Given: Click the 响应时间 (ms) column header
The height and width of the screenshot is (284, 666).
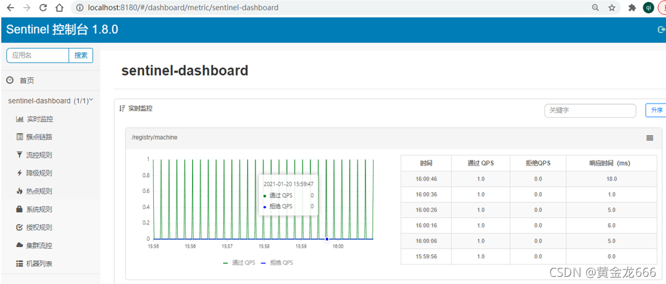Looking at the screenshot, I should click(611, 163).
